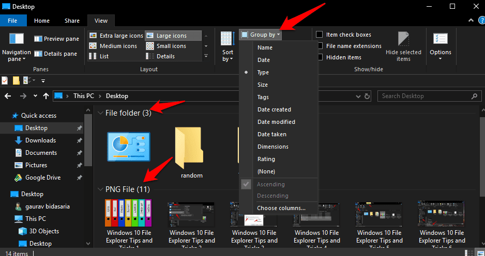485x256 pixels.
Task: Open Documents in the sidebar
Action: 41,153
